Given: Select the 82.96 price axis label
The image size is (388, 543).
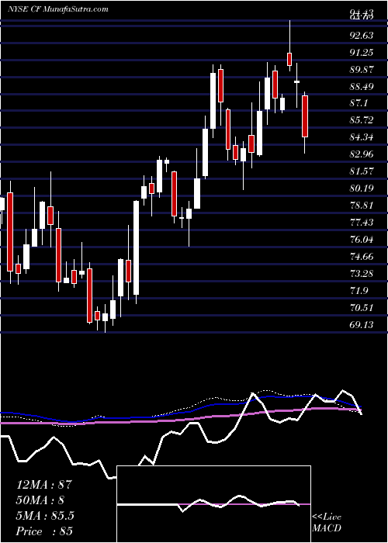Looking at the screenshot, I should (361, 154).
